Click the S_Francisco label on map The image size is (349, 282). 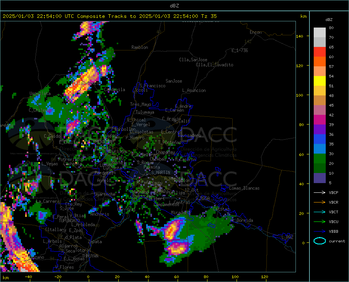pyautogui.click(x=152, y=86)
